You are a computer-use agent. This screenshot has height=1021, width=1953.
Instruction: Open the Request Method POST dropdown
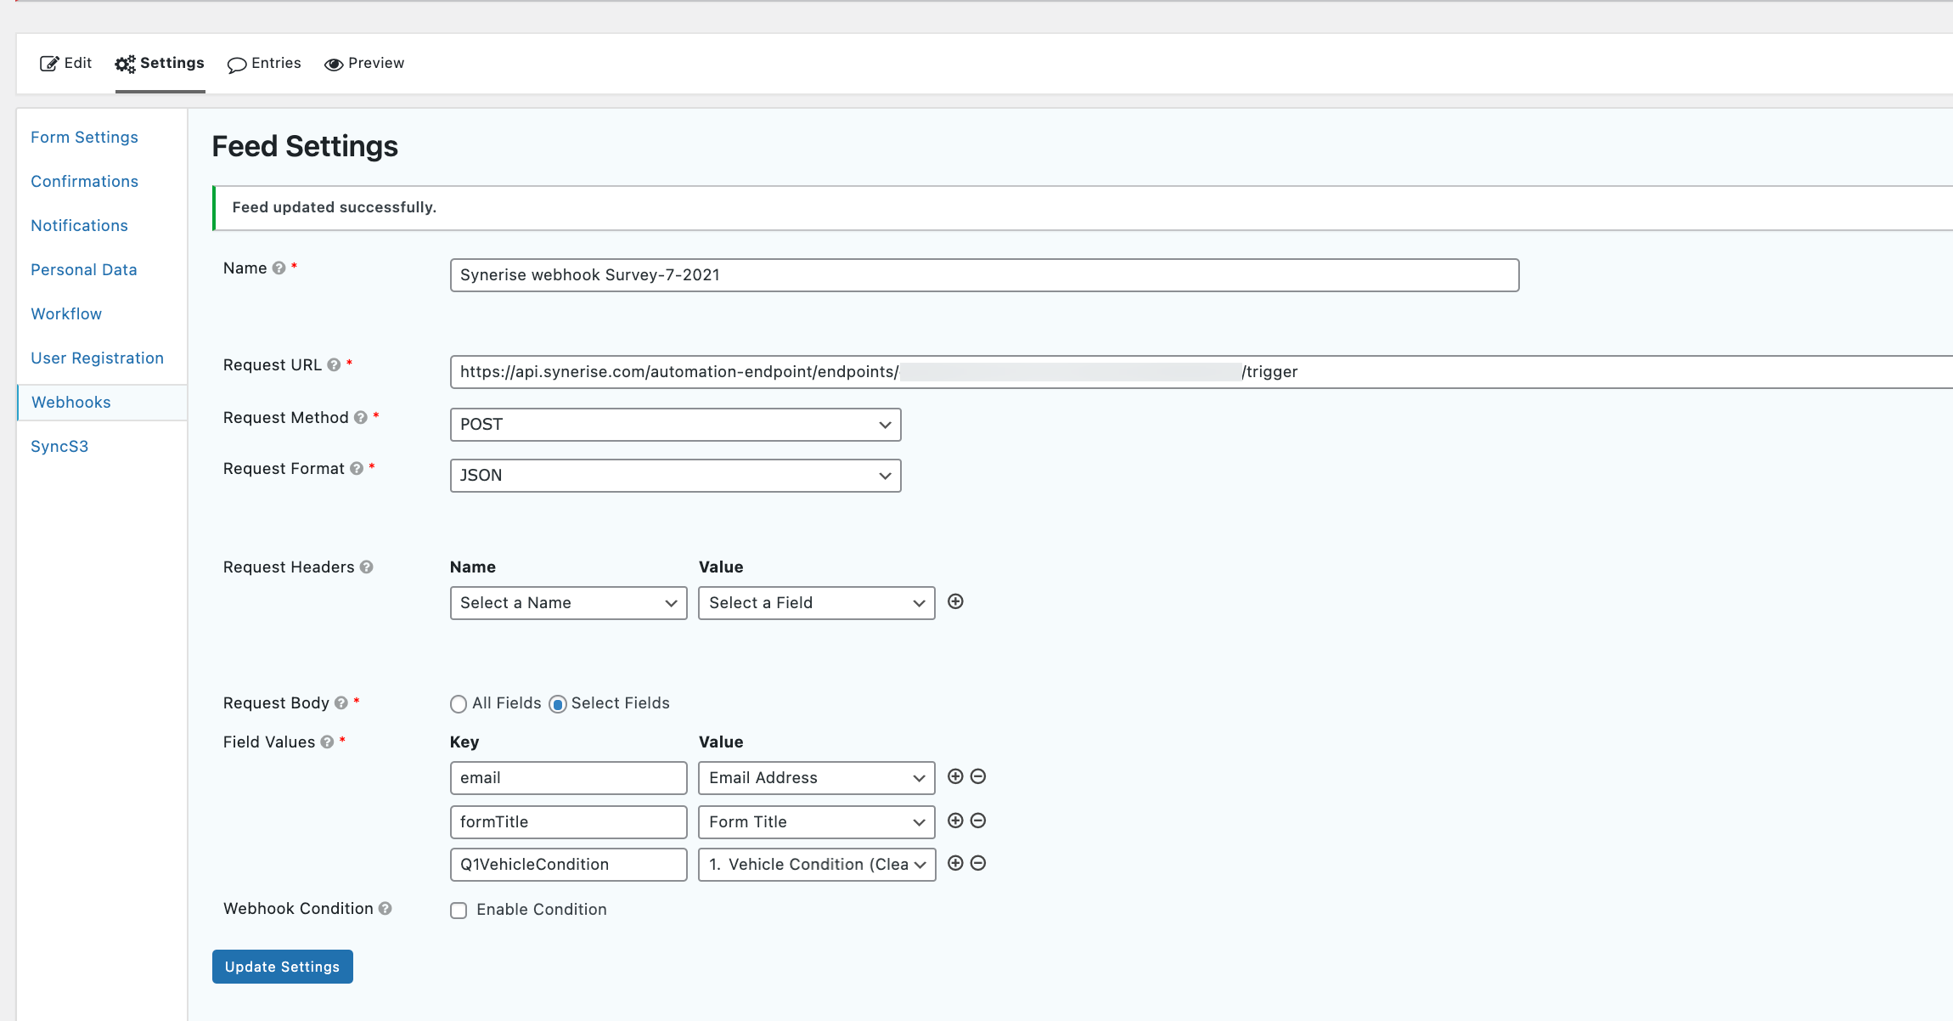pos(674,424)
